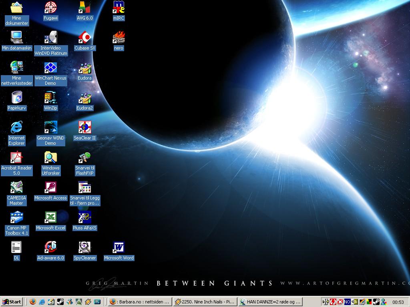Screen dimensions: 410x307
Task: Launch Steam from the quick launch bar
Action: pyautogui.click(x=60, y=302)
